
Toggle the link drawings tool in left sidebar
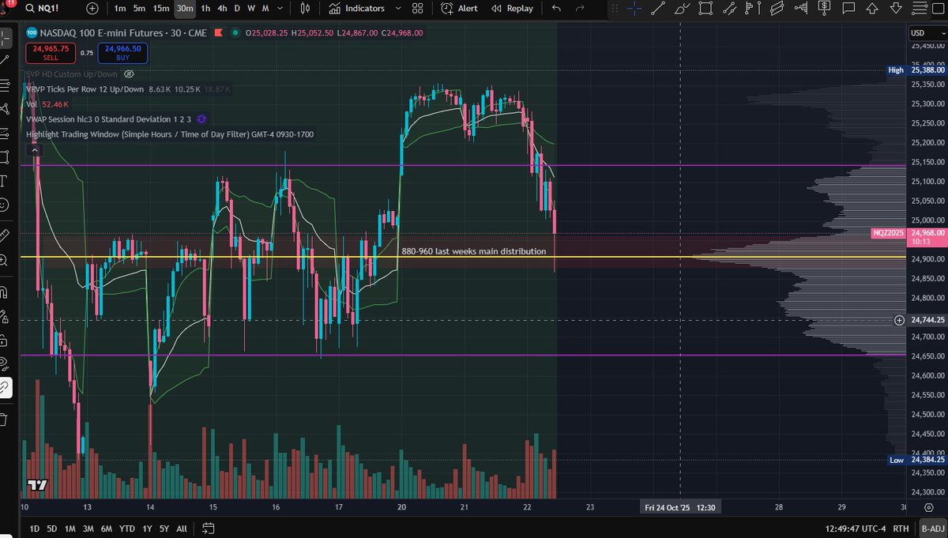click(x=6, y=387)
